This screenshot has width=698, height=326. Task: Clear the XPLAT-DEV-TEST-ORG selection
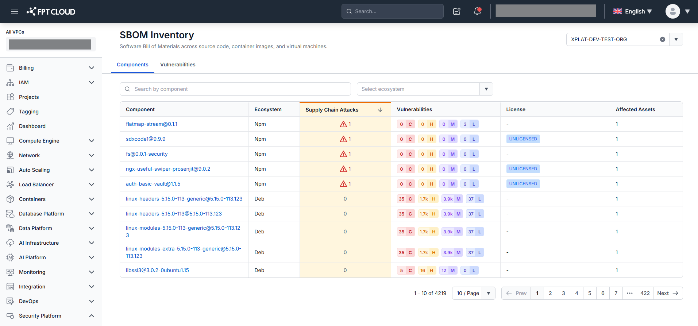pos(663,39)
